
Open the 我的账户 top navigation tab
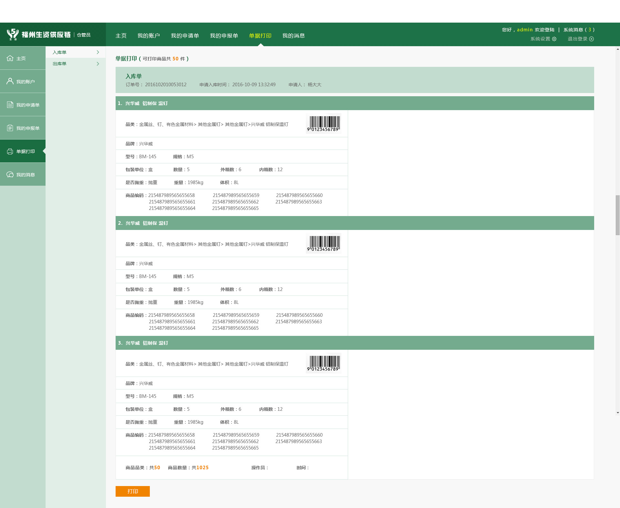149,36
